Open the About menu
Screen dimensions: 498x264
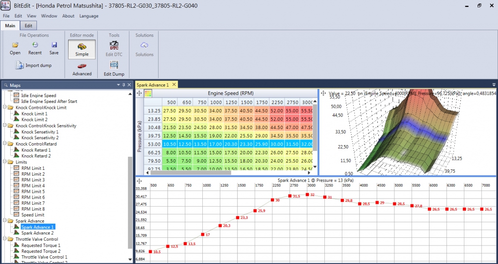click(x=68, y=16)
